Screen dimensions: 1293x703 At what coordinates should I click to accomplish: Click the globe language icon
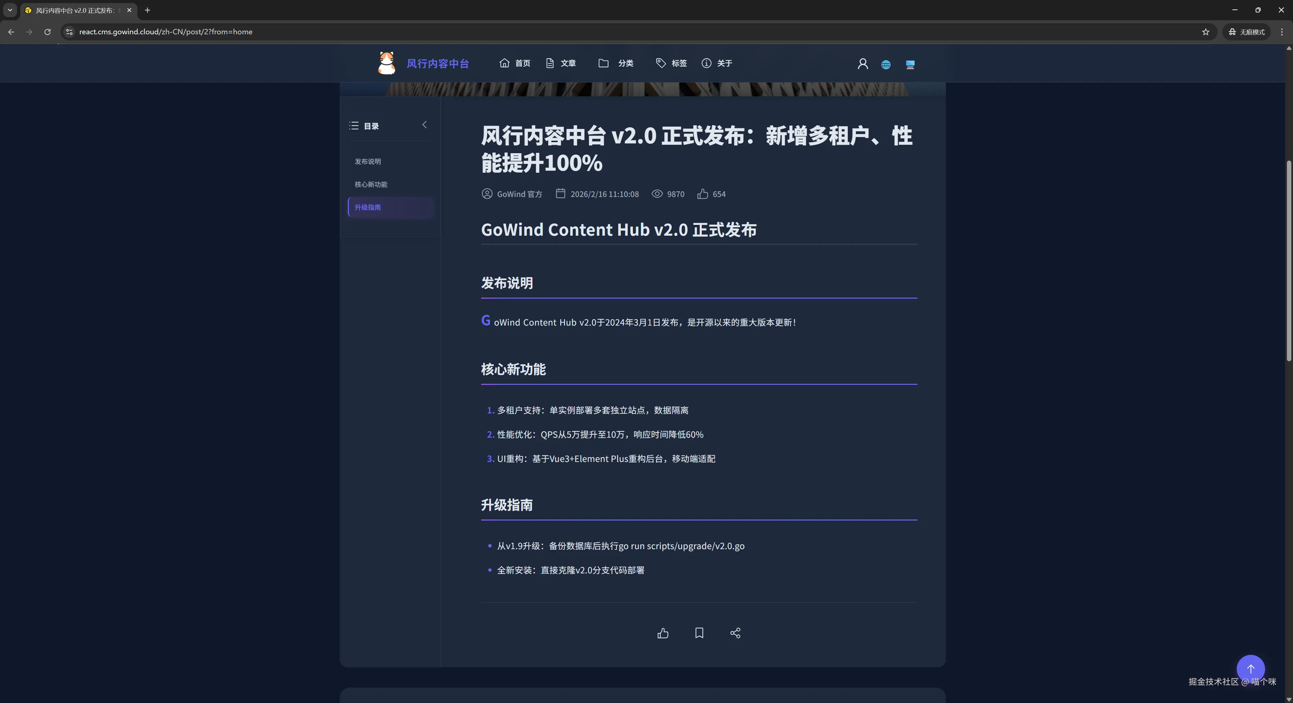tap(886, 64)
